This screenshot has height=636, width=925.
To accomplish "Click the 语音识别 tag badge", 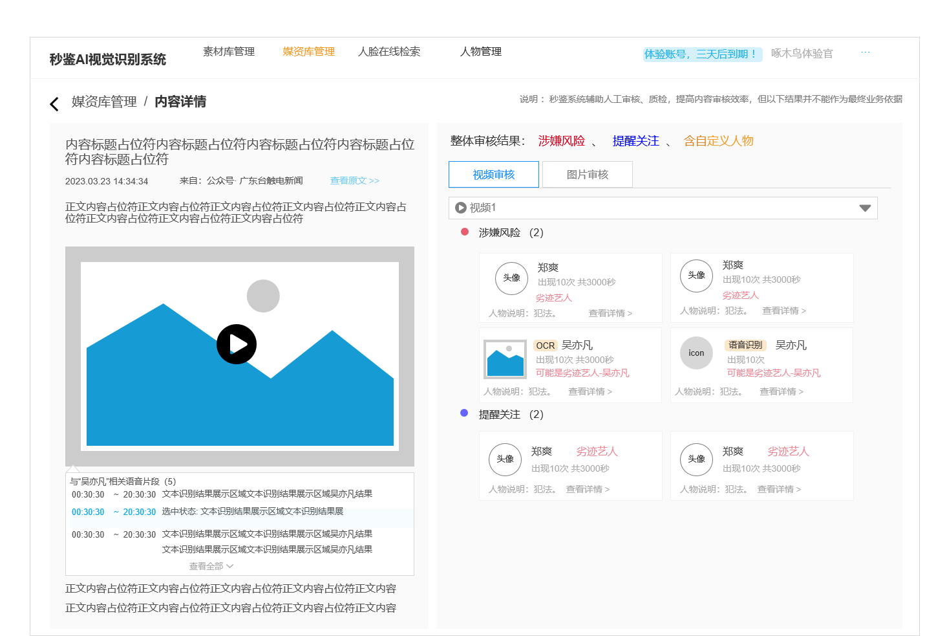I will (746, 345).
